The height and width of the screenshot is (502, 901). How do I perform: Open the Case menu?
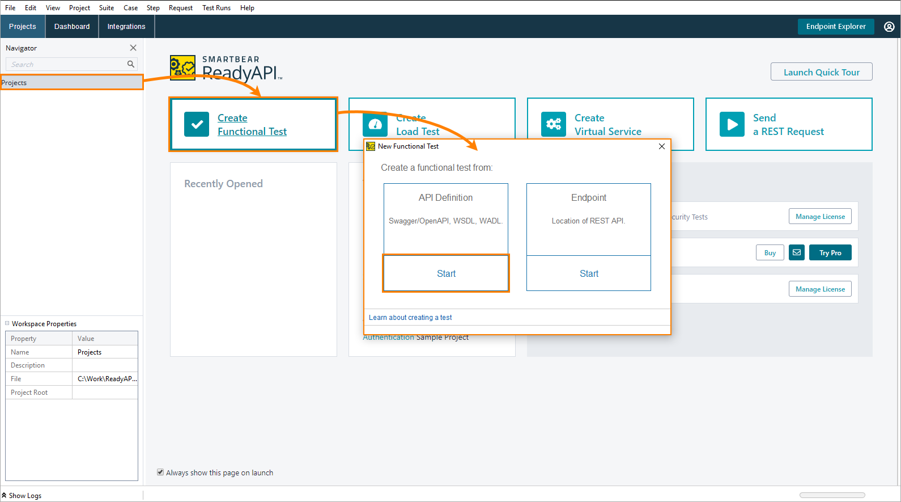[x=130, y=8]
